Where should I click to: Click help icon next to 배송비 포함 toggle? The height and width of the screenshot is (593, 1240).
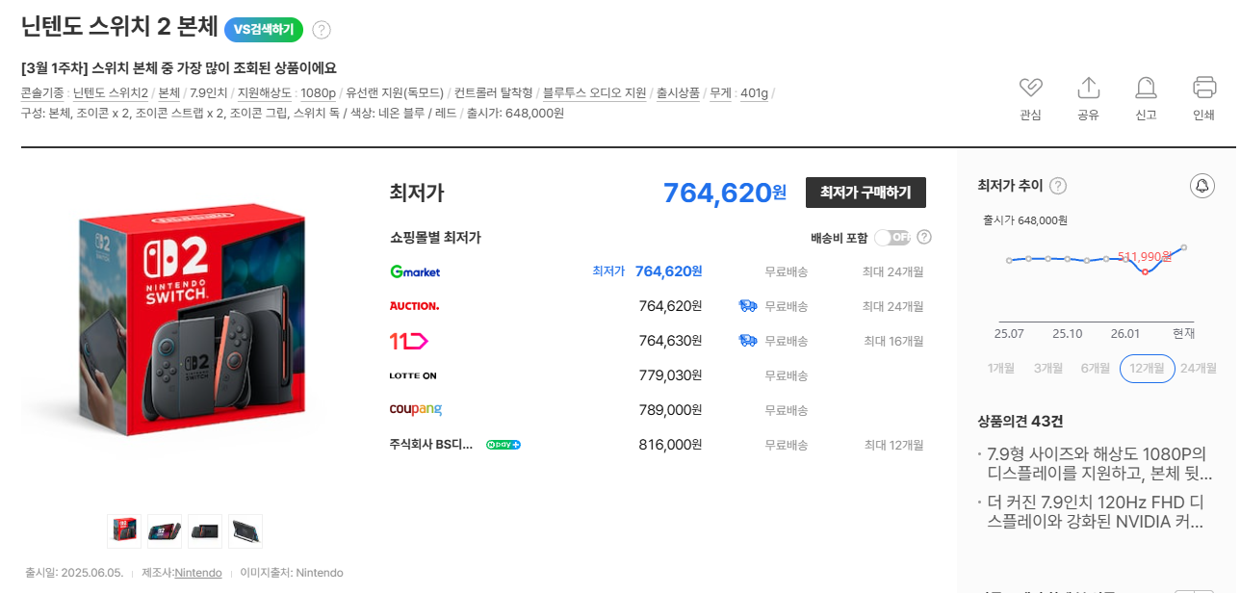click(924, 237)
